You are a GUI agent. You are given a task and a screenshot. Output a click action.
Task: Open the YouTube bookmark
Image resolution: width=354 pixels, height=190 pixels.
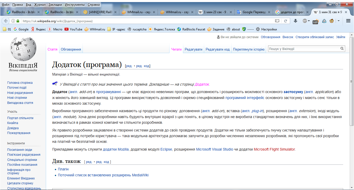coord(73,29)
